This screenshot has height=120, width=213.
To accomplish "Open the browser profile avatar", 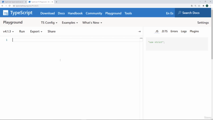I will click(207, 6).
